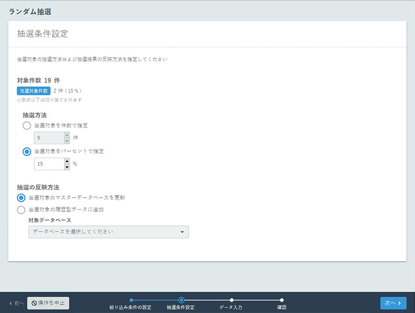Click the 2 件 ( 15 % ) text
This screenshot has width=415, height=313.
[x=67, y=91]
